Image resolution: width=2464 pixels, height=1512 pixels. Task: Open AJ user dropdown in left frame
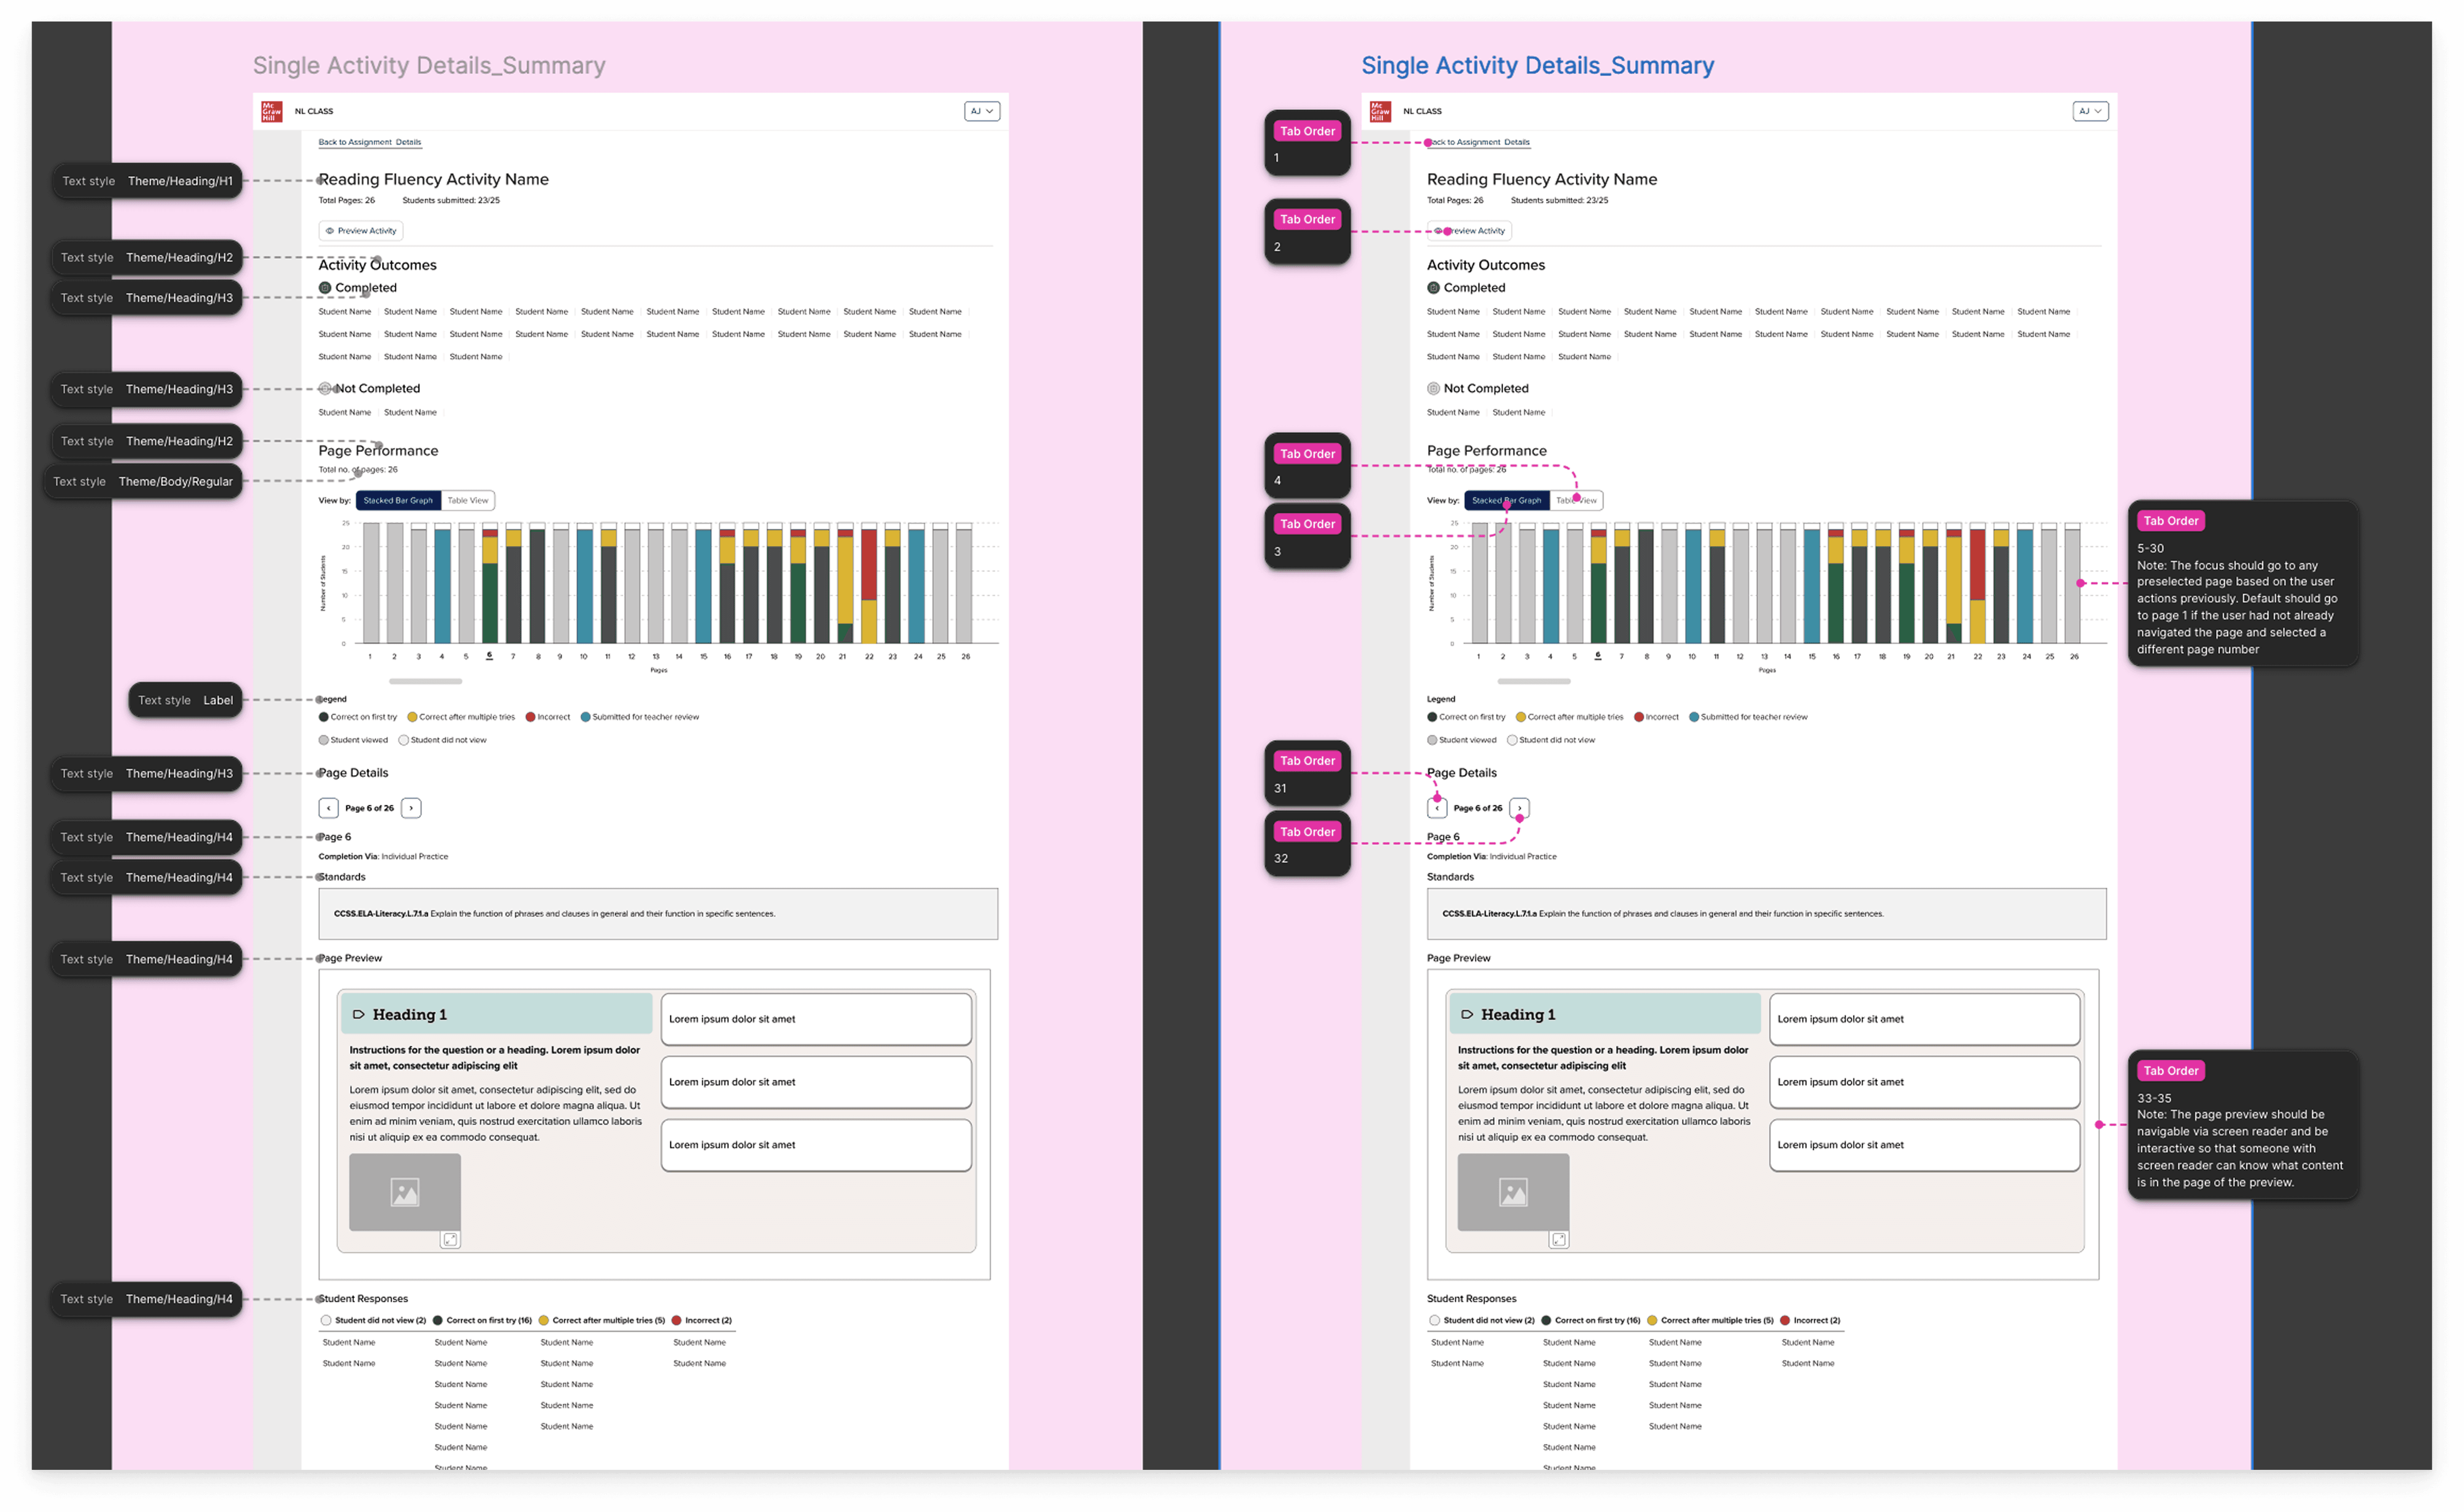click(981, 111)
